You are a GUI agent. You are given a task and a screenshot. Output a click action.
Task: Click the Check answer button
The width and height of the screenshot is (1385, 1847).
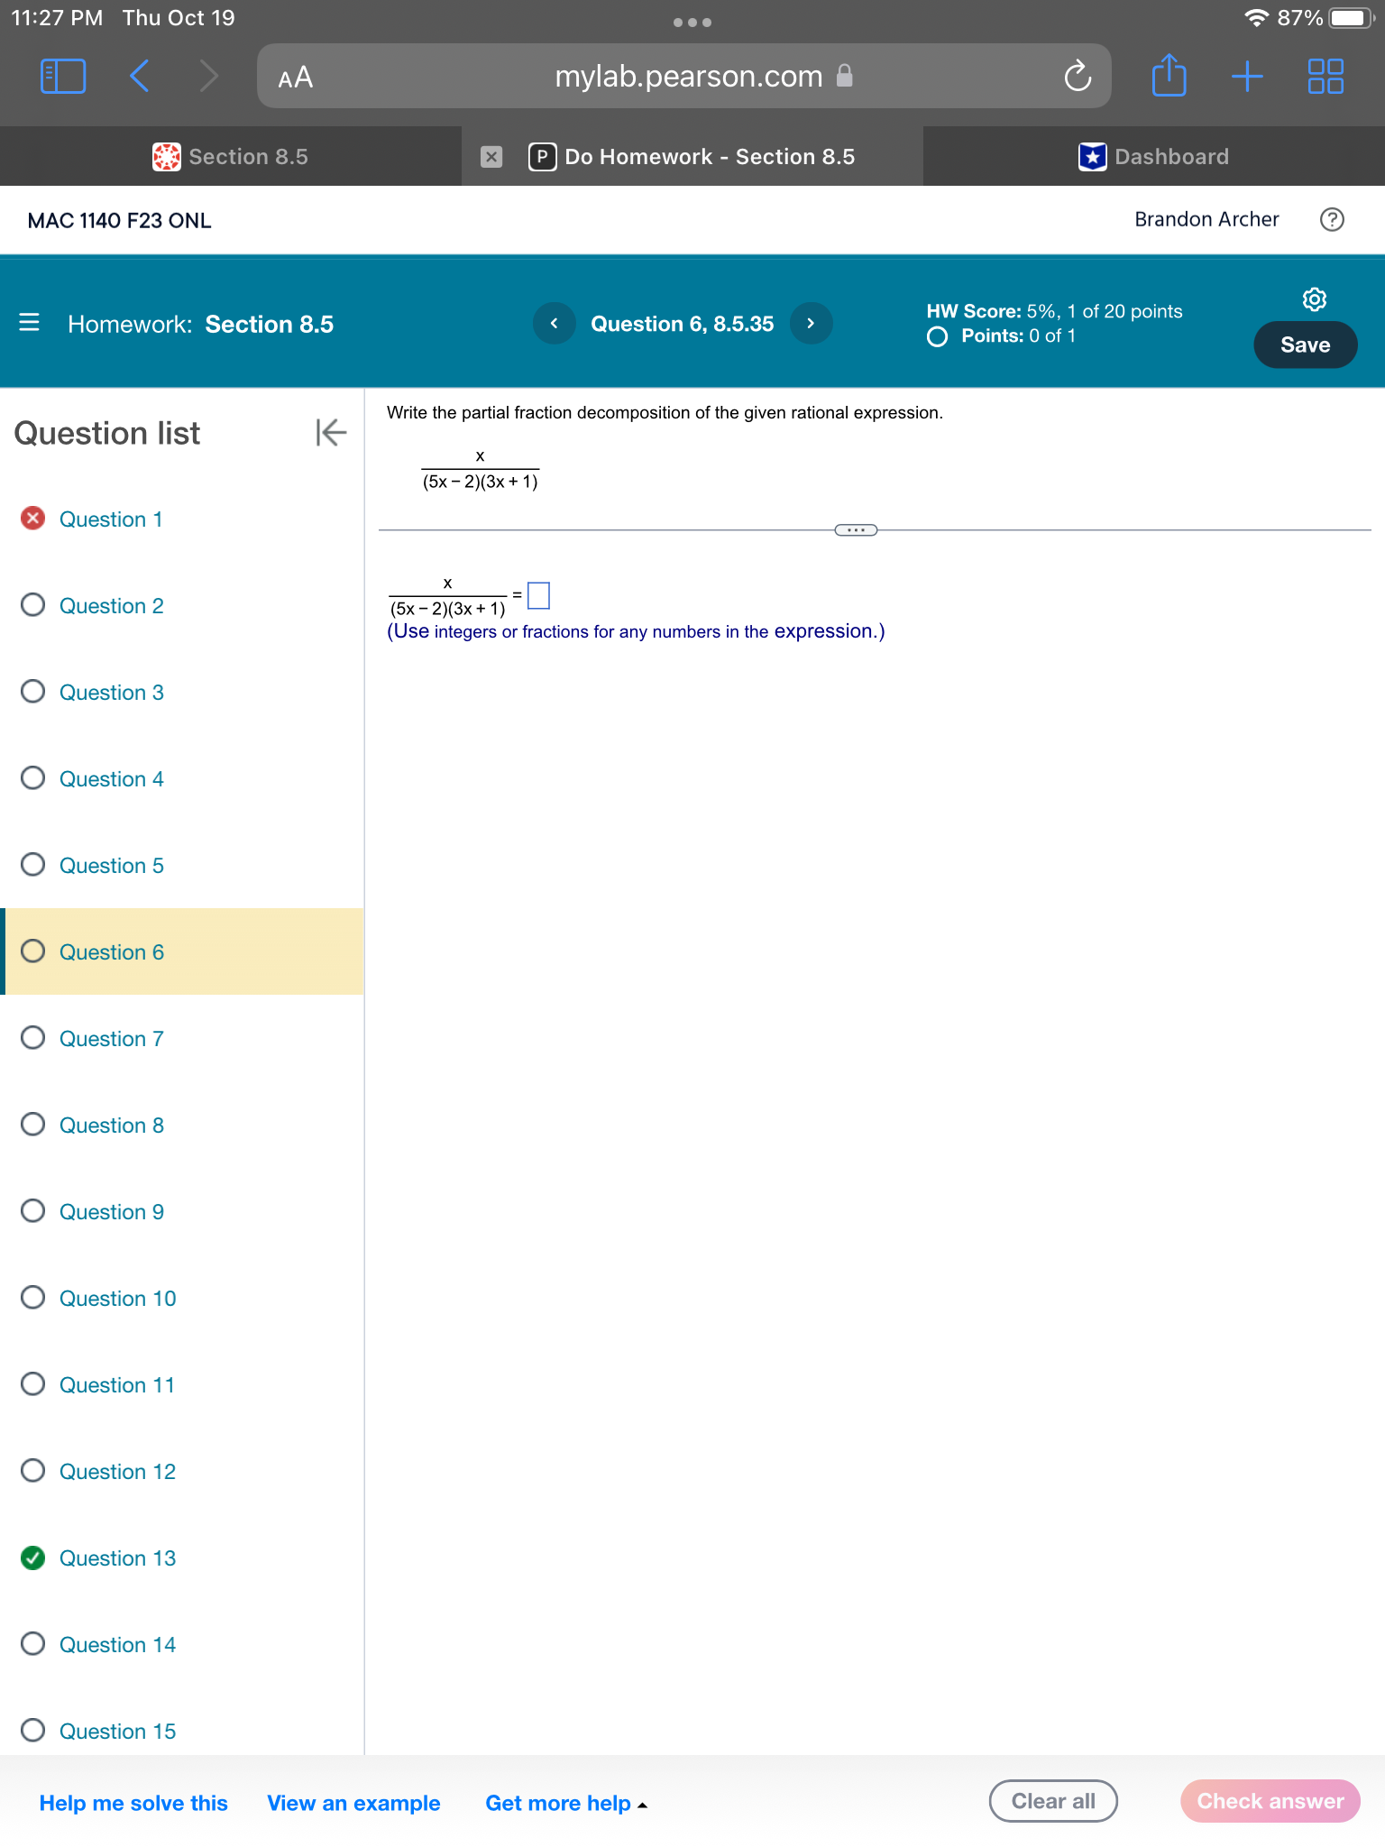tap(1270, 1801)
